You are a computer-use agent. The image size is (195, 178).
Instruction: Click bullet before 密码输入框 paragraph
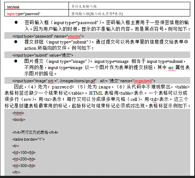pos(16,22)
